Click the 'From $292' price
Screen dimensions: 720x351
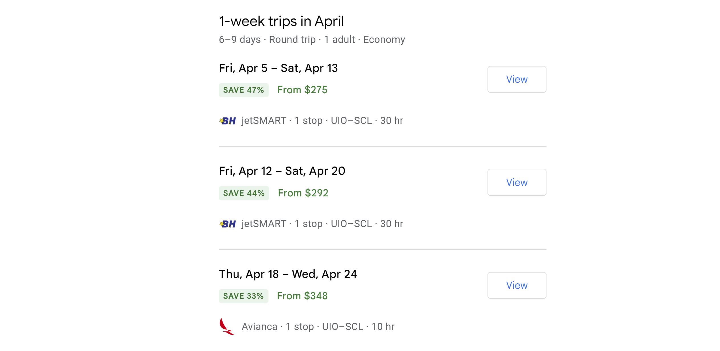(303, 193)
